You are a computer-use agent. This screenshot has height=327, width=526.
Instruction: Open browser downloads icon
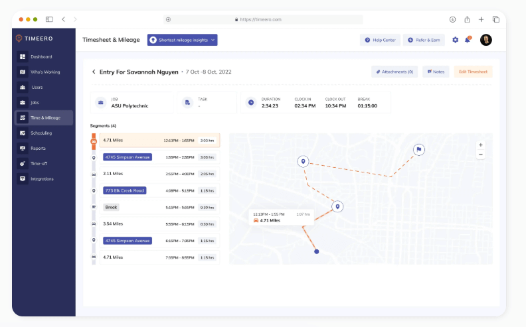pos(452,19)
